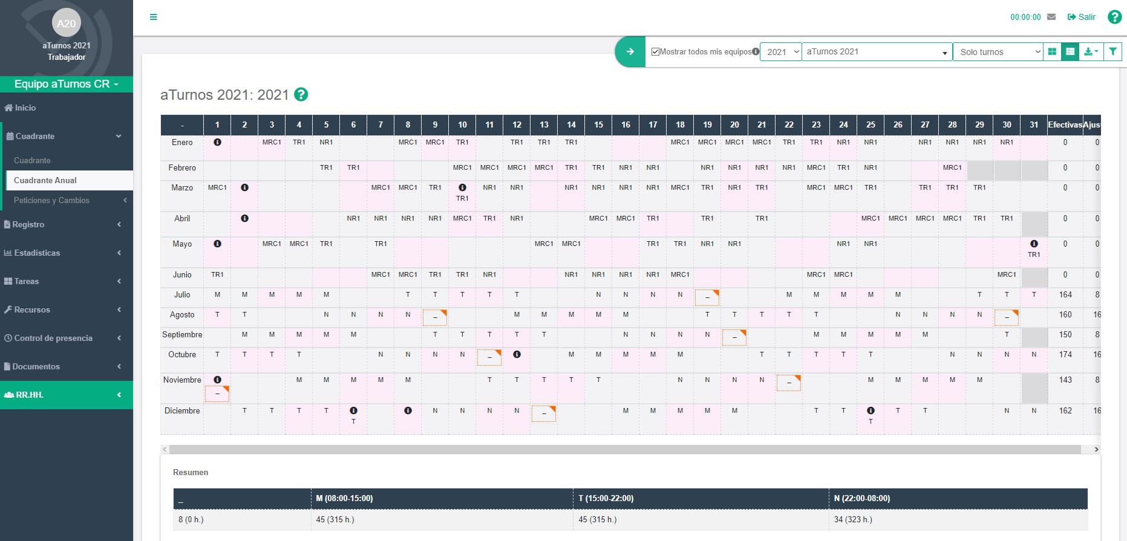
Task: Collapse toolbar with green arrow button
Action: click(630, 52)
